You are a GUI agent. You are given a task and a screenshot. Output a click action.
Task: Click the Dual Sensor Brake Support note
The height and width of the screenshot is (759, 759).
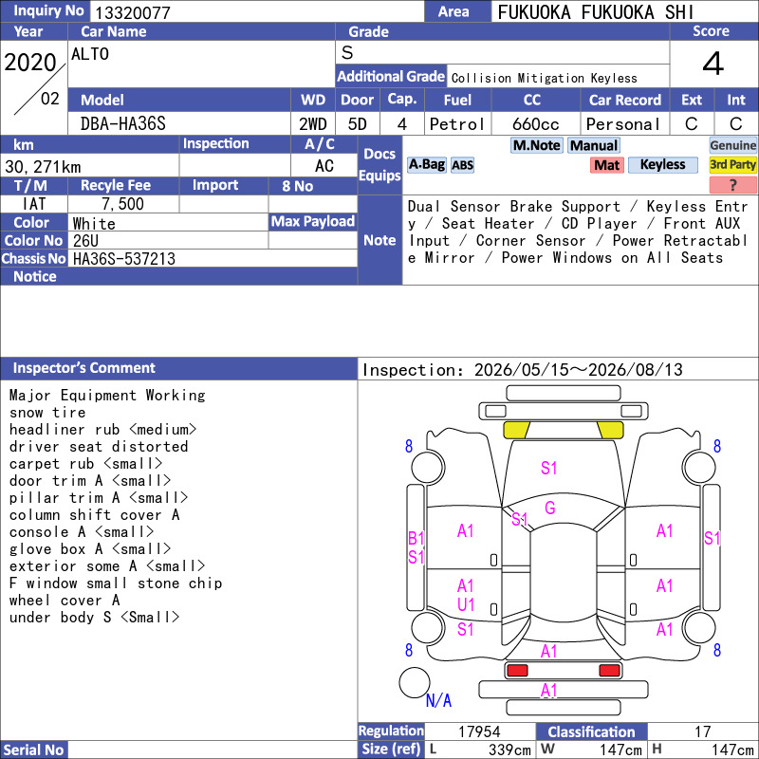tap(514, 207)
